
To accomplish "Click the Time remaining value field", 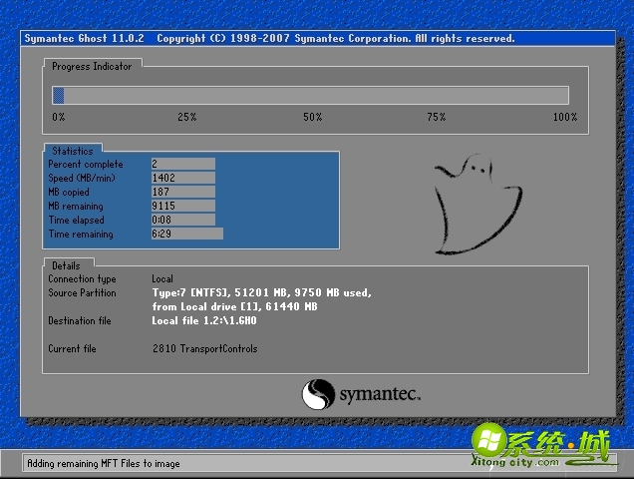I will [x=185, y=234].
